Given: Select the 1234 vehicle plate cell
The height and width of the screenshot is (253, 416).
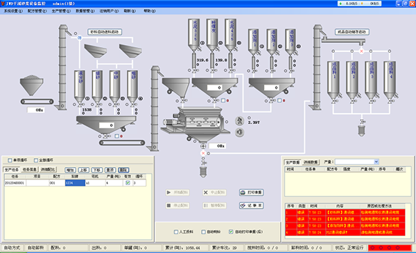Looking at the screenshot, I should point(75,183).
